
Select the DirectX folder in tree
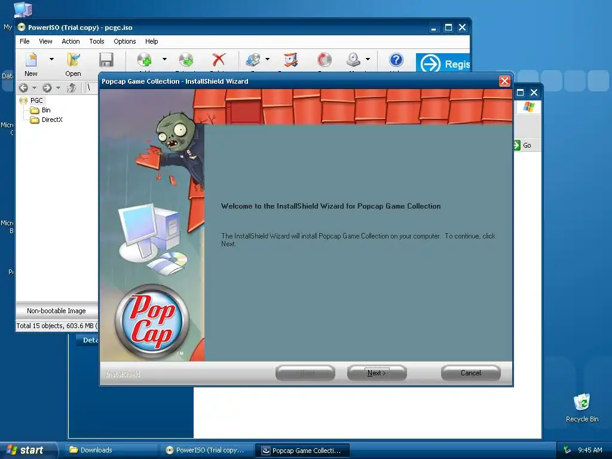[x=52, y=120]
